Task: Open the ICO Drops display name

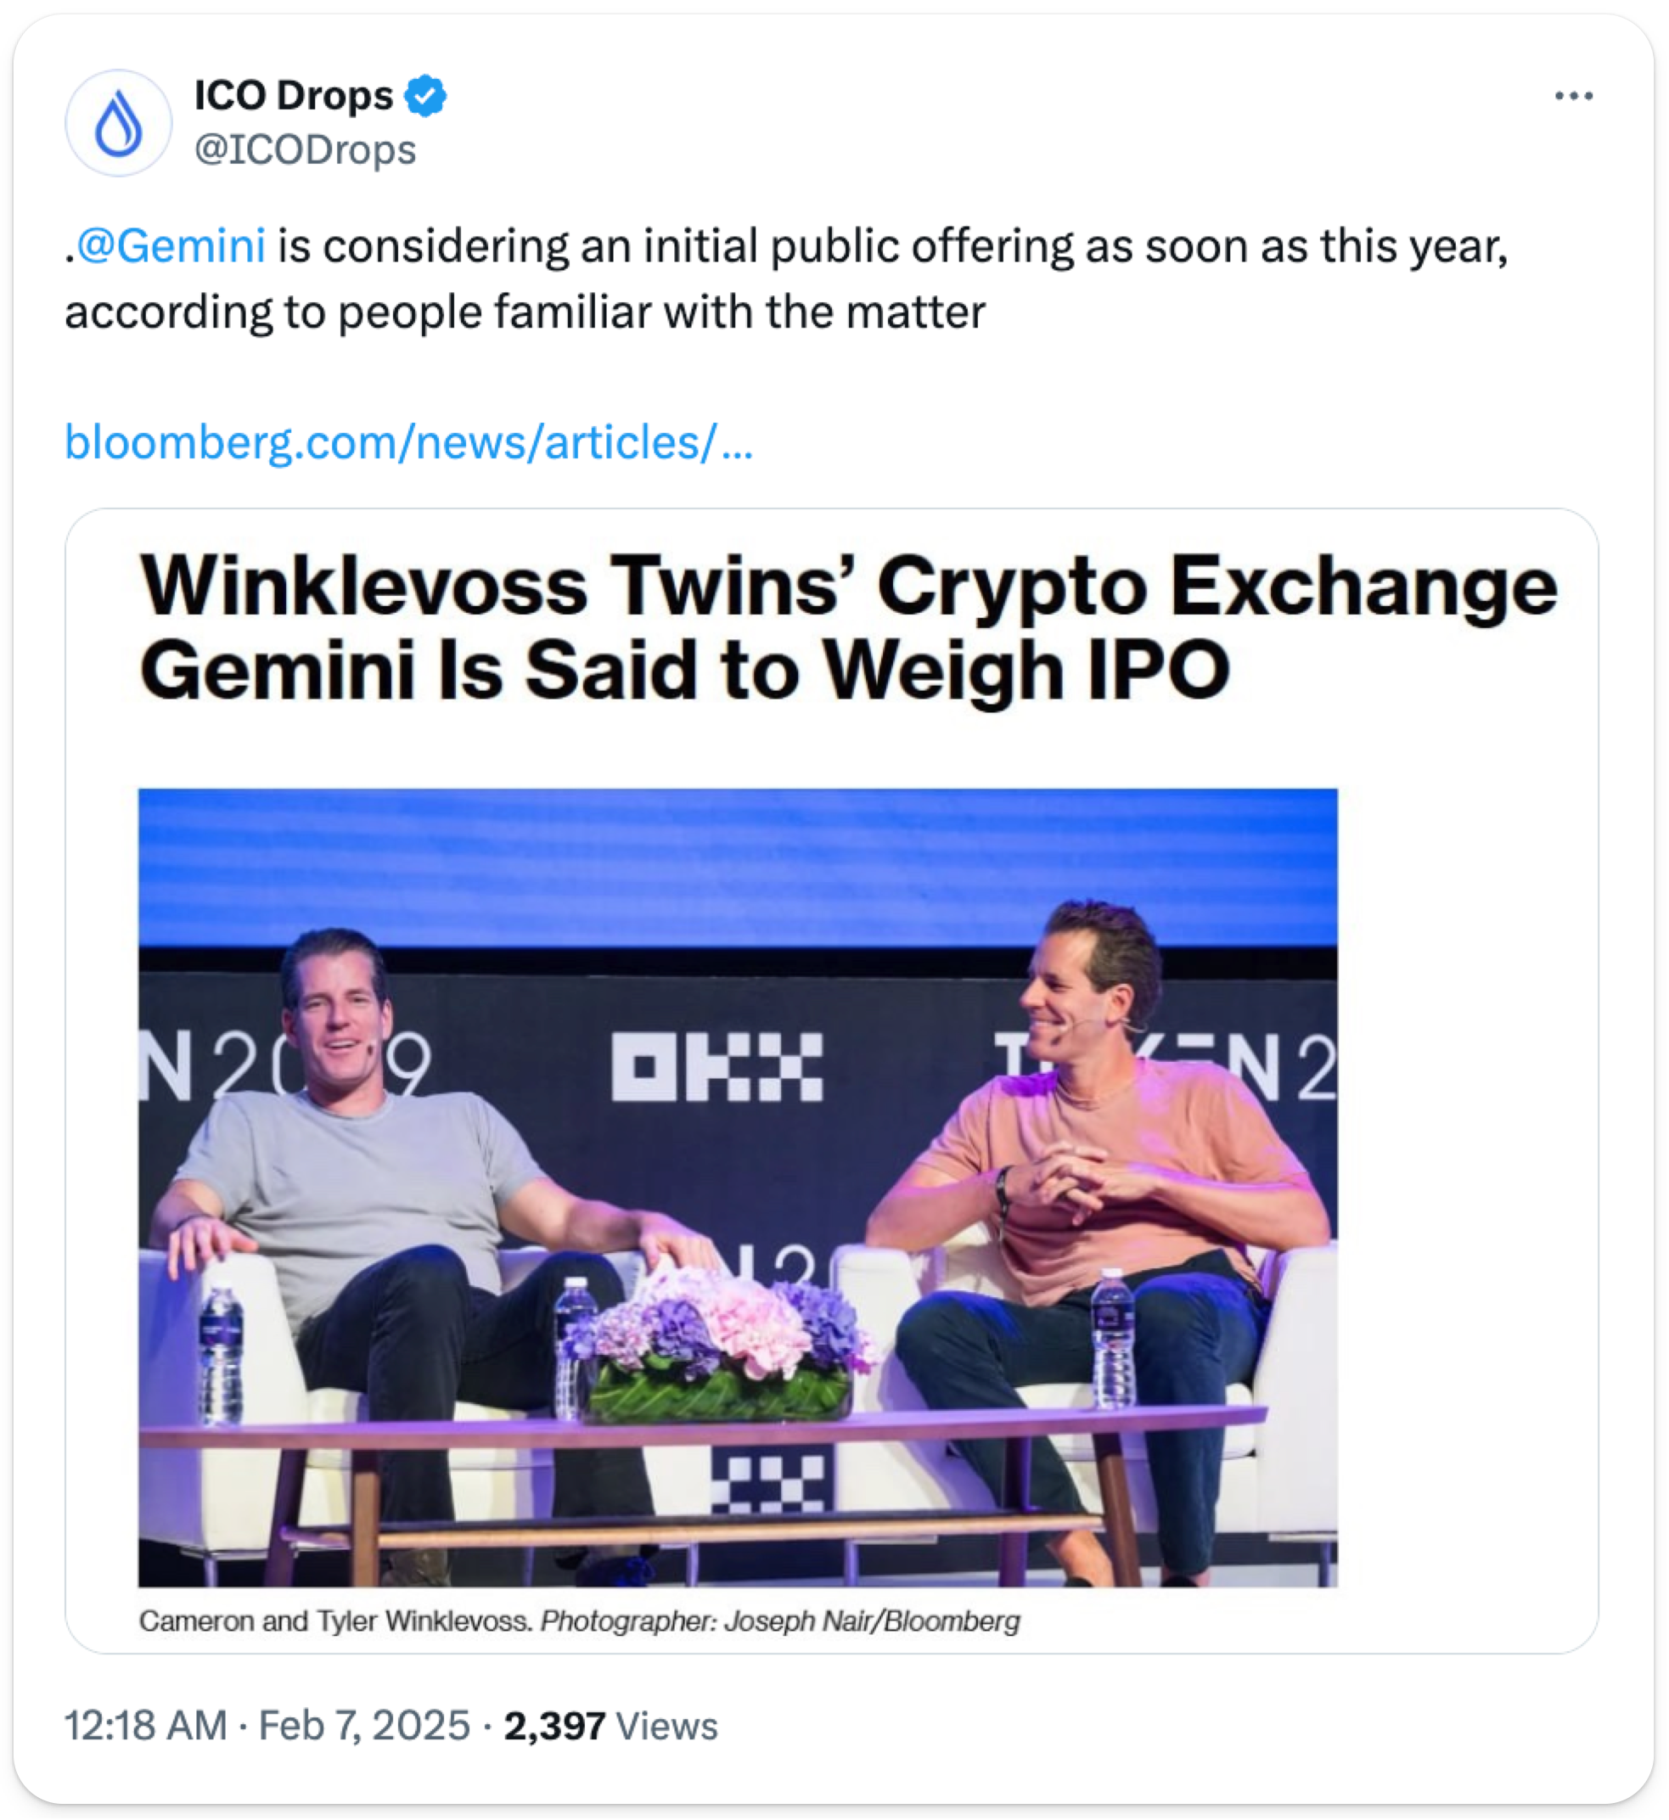Action: coord(294,96)
